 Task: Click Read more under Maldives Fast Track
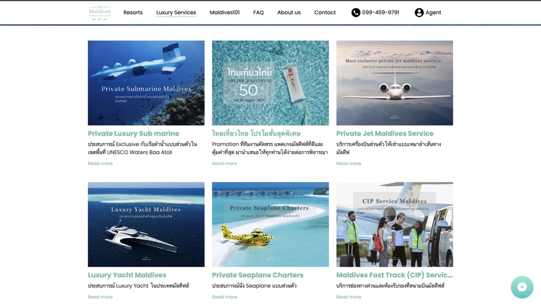point(348,297)
